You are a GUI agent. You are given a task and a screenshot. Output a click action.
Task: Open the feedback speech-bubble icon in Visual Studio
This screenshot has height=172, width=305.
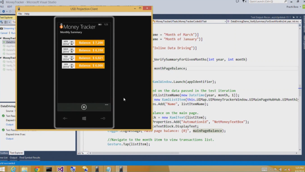(237, 1)
